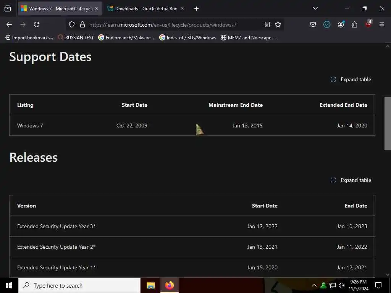Show hidden system tray icons

tap(314, 285)
